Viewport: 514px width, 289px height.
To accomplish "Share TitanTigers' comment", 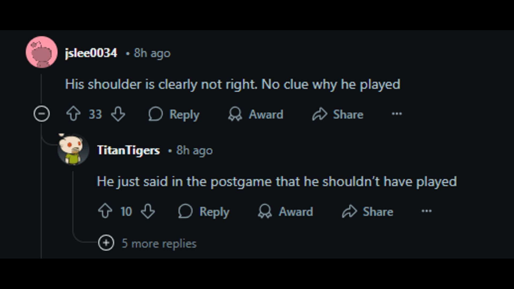I will tap(368, 211).
